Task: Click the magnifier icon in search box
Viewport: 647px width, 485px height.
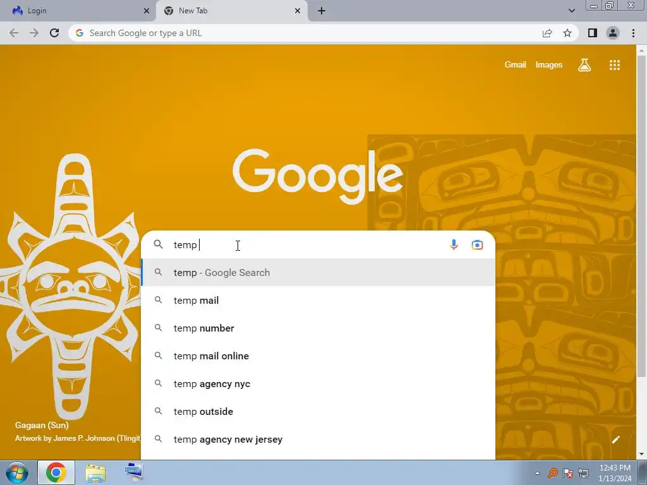Action: (x=158, y=244)
